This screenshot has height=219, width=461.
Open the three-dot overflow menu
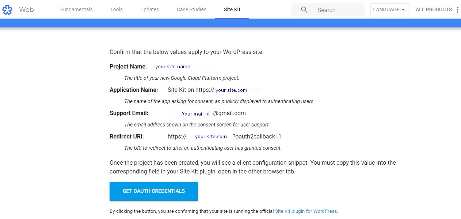click(458, 9)
